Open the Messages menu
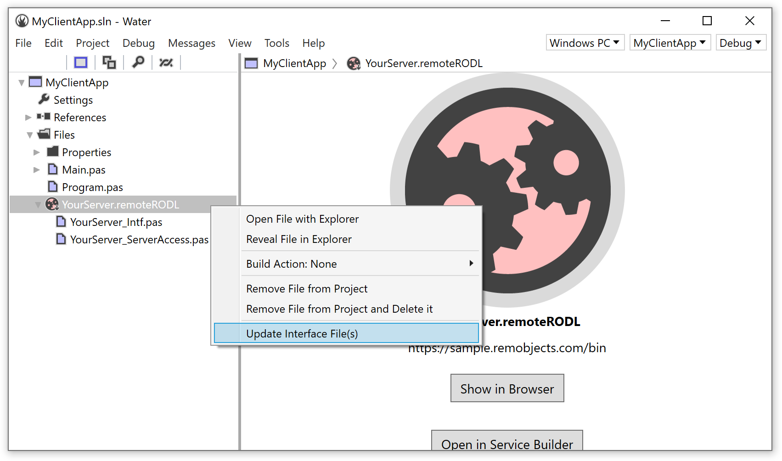 191,43
